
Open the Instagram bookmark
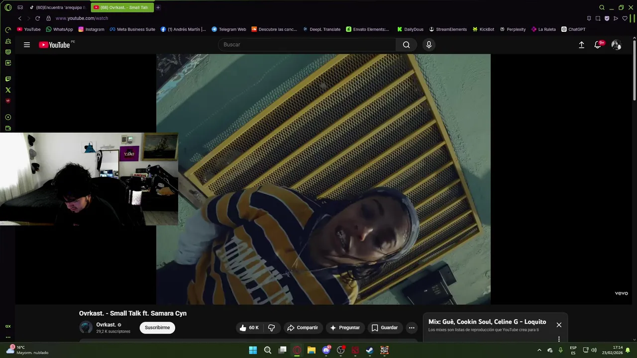point(91,29)
